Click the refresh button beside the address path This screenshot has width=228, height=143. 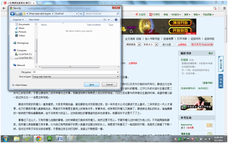click(81, 14)
